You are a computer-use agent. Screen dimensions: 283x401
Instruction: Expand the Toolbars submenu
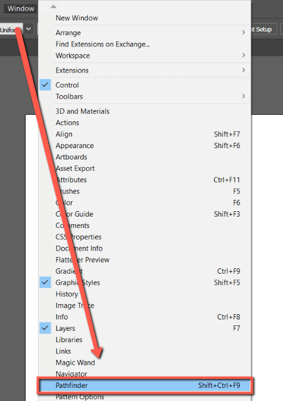click(x=144, y=96)
